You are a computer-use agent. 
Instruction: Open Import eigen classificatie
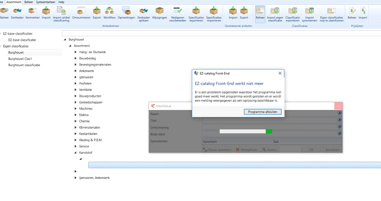[x=275, y=14]
